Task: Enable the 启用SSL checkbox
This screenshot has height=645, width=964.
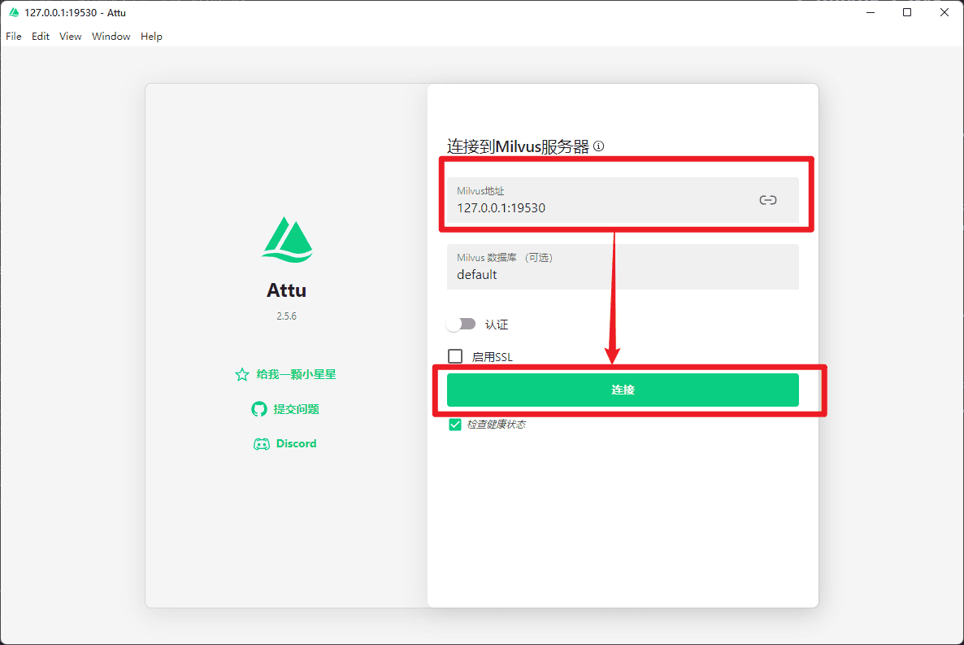Action: pyautogui.click(x=455, y=356)
